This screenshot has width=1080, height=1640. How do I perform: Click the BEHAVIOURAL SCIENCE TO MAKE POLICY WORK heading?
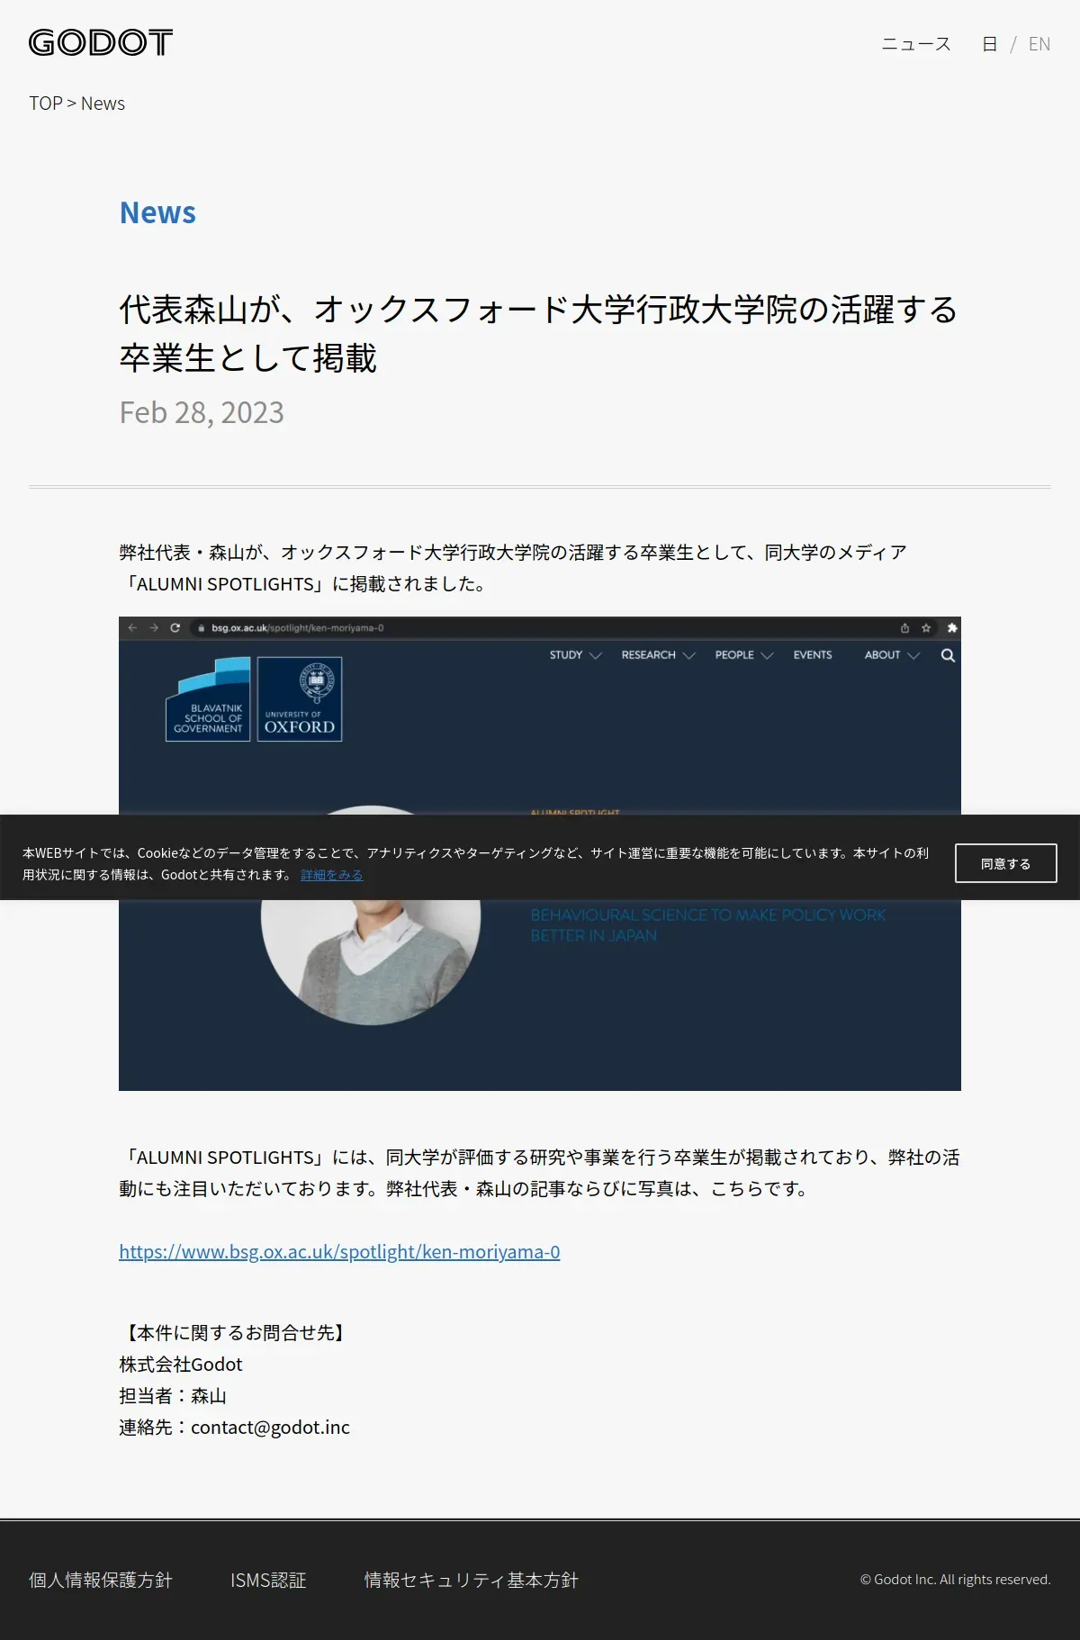pos(708,925)
